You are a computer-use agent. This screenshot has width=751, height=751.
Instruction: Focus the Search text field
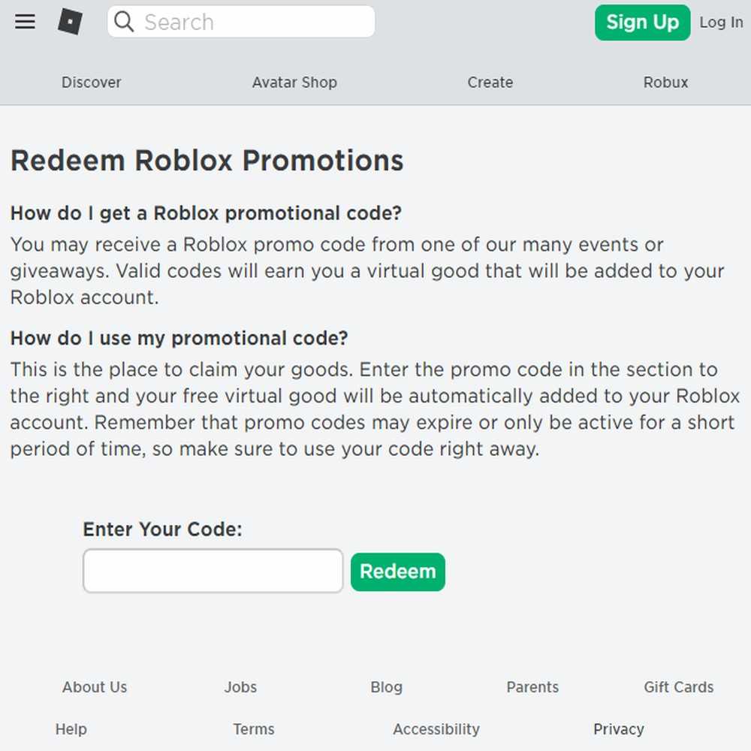241,22
